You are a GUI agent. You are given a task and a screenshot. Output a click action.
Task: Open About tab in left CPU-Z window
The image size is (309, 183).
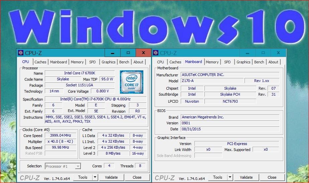pos(138,62)
